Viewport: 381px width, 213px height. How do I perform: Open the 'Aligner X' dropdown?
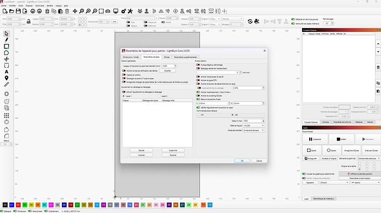click(215, 19)
